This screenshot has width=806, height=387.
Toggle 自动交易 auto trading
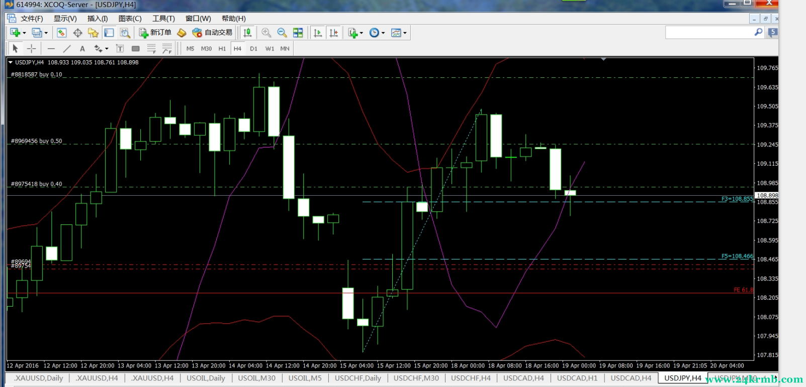(x=212, y=33)
